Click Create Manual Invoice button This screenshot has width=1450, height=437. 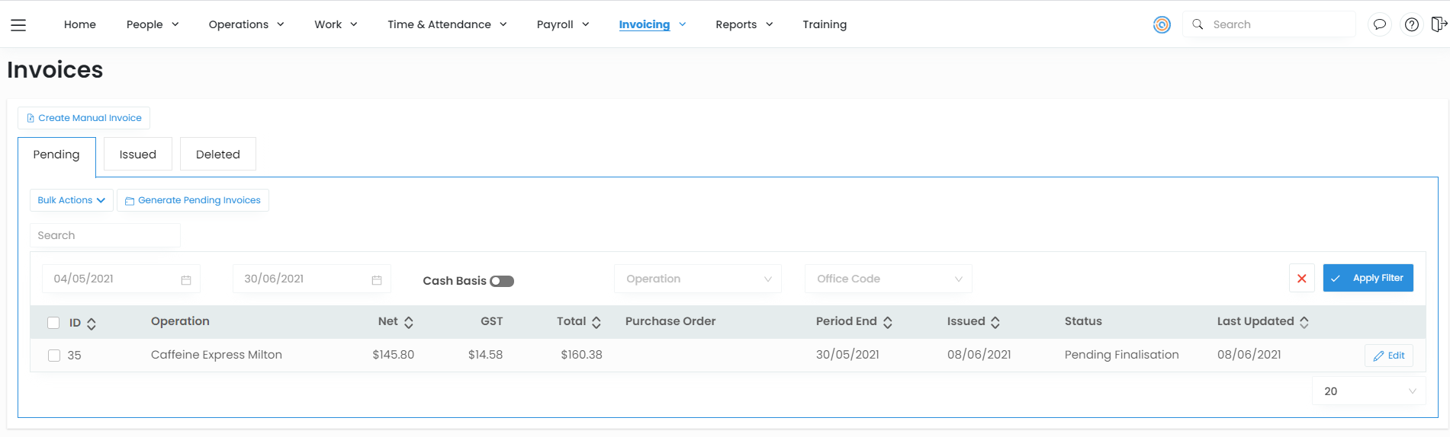tap(84, 118)
